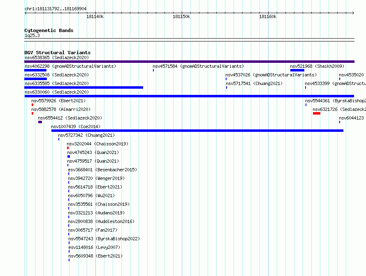Click nsv6321726 (Sedlazeck) label

[x=339, y=109]
